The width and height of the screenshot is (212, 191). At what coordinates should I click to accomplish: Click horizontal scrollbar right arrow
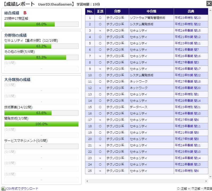click(206, 181)
